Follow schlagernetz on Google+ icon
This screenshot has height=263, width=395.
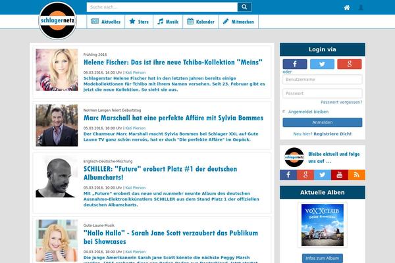pos(305,175)
